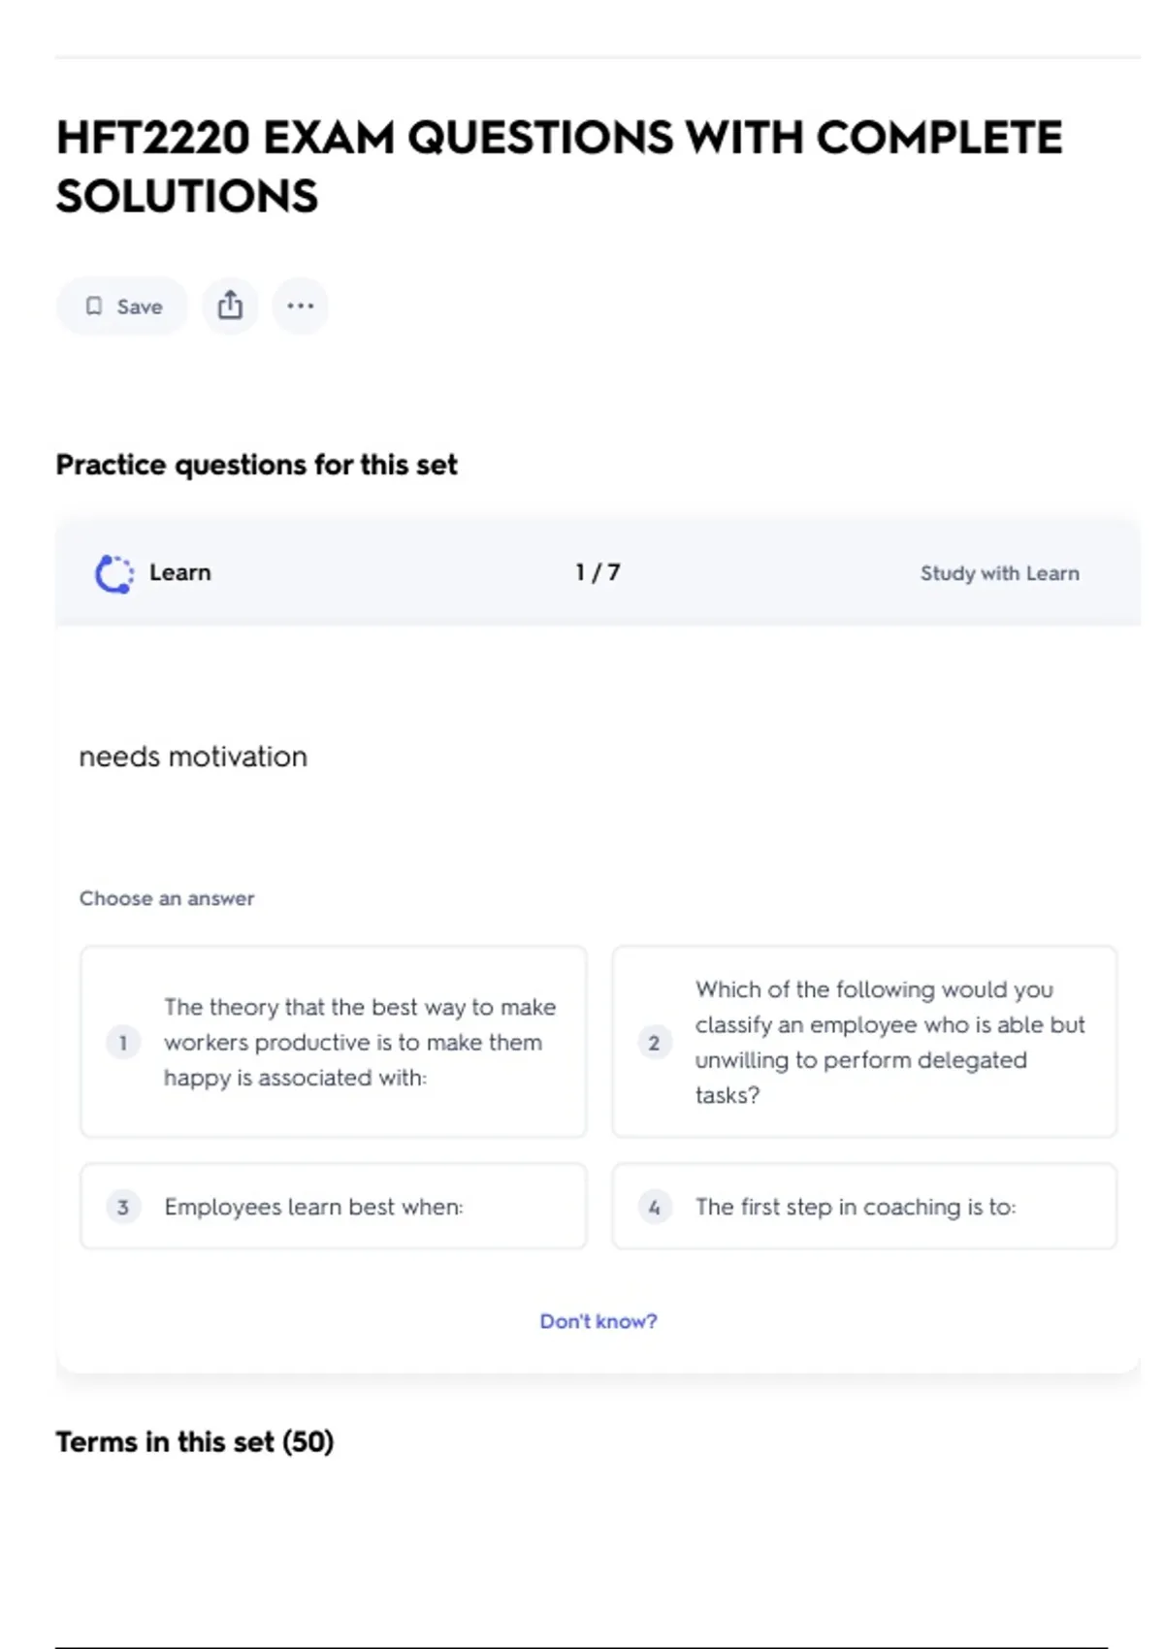Select answer about making workers happy theory
Viewport: 1164px width, 1649px height.
point(359,1042)
